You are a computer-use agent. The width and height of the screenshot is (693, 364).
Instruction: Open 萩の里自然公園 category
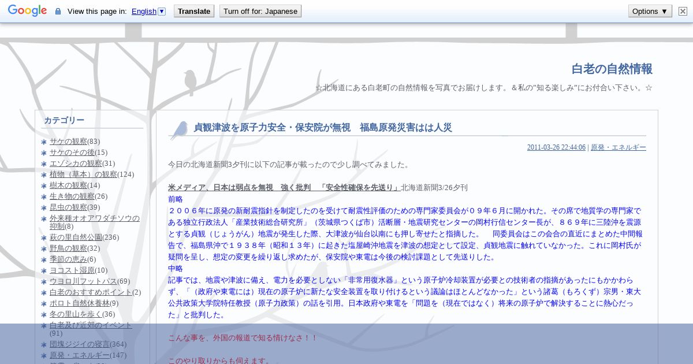(76, 237)
